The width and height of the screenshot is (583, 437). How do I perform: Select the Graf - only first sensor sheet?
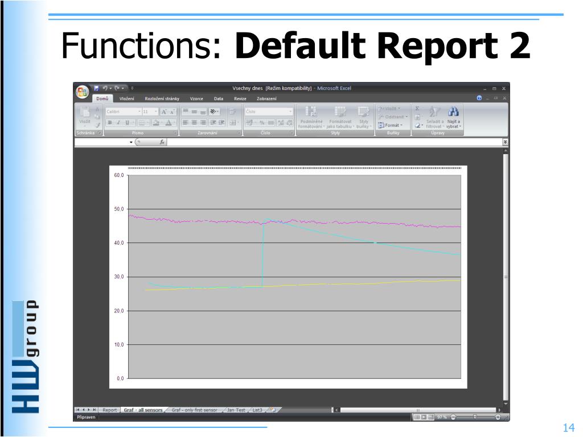(x=195, y=410)
